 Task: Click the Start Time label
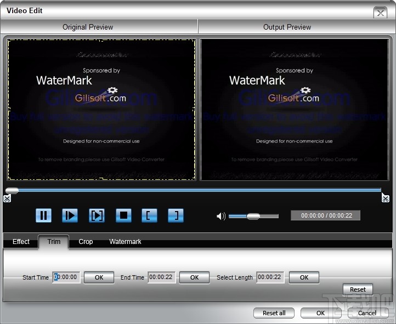coord(36,277)
